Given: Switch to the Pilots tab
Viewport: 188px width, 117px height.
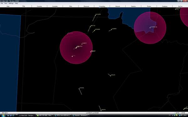Looking at the screenshot, I should tap(70, 6).
